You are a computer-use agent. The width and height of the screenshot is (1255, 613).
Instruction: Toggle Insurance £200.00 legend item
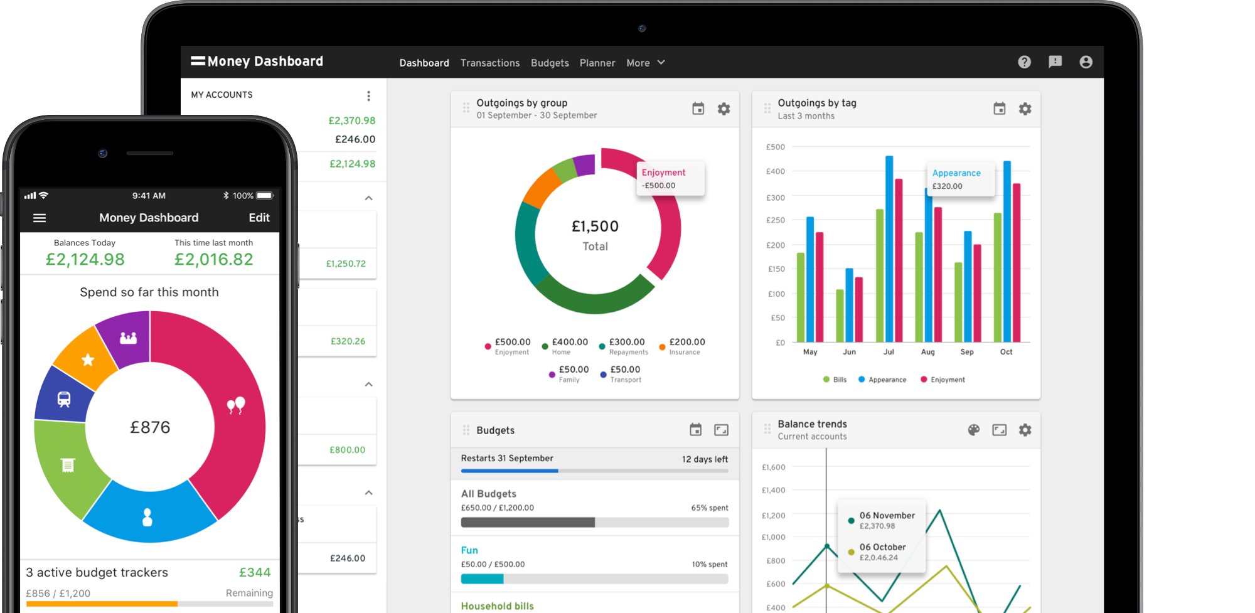[x=682, y=346]
